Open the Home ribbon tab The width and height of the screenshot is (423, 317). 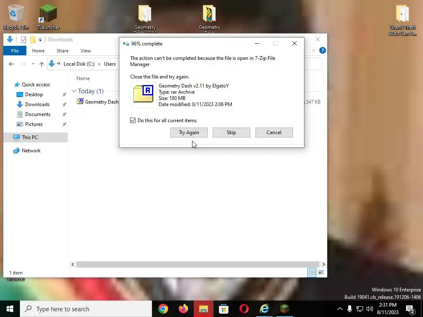pos(38,51)
